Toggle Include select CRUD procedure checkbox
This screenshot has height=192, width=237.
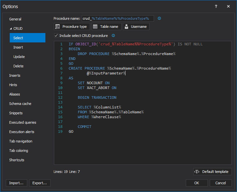56,36
